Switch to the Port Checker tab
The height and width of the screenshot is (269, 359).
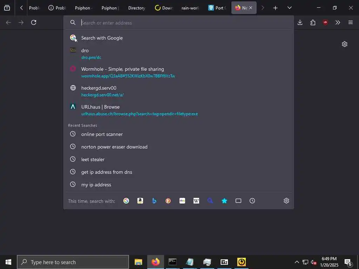pyautogui.click(x=217, y=8)
